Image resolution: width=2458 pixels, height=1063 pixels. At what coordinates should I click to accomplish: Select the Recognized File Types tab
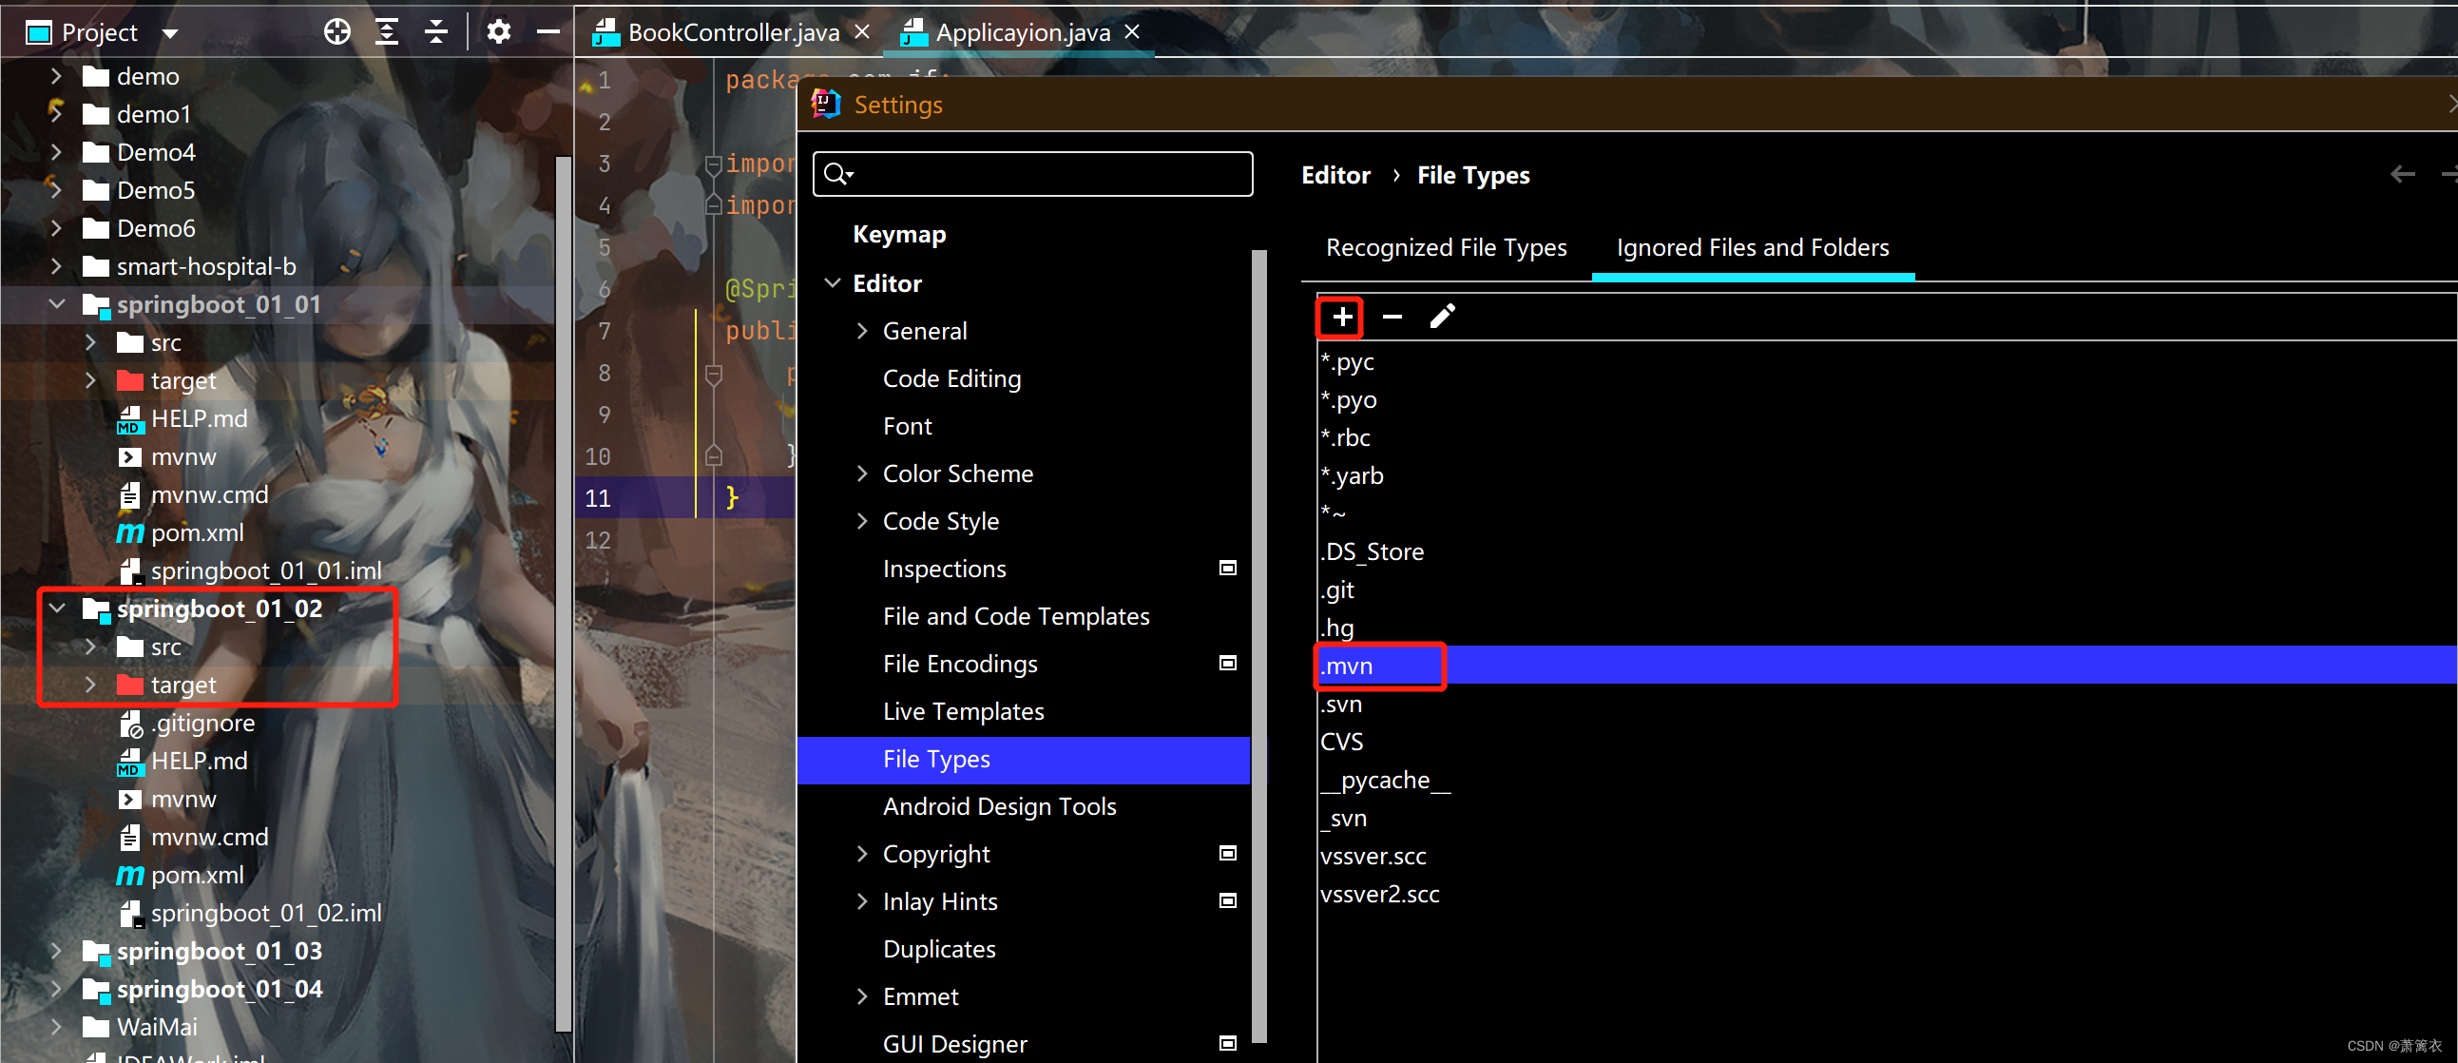(1442, 248)
